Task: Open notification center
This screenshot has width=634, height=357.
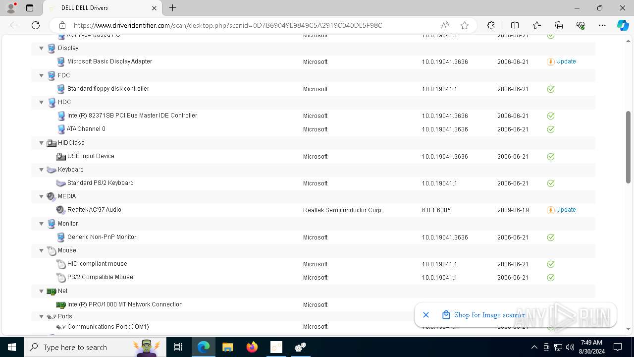Action: pyautogui.click(x=618, y=347)
